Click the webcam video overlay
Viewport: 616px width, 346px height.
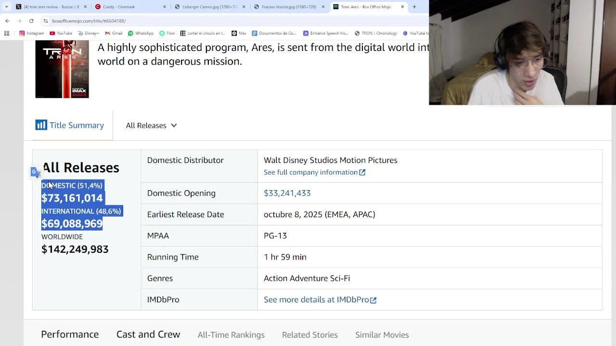click(x=522, y=52)
